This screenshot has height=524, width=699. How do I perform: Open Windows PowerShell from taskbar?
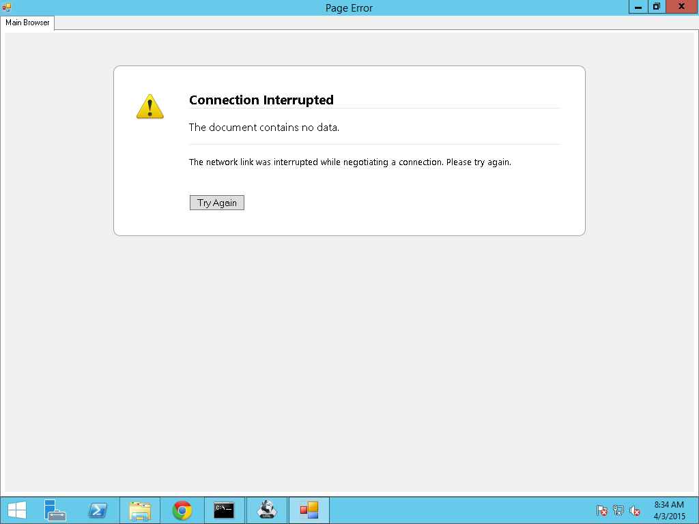click(x=97, y=510)
